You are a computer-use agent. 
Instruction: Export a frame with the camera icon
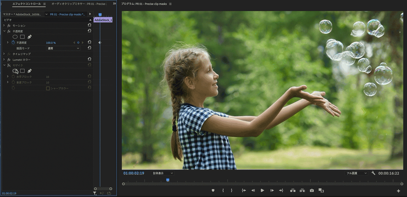point(312,190)
